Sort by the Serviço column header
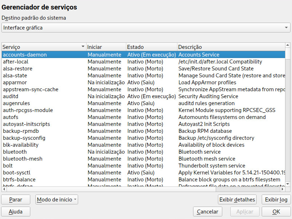292x219 pixels. pos(44,47)
